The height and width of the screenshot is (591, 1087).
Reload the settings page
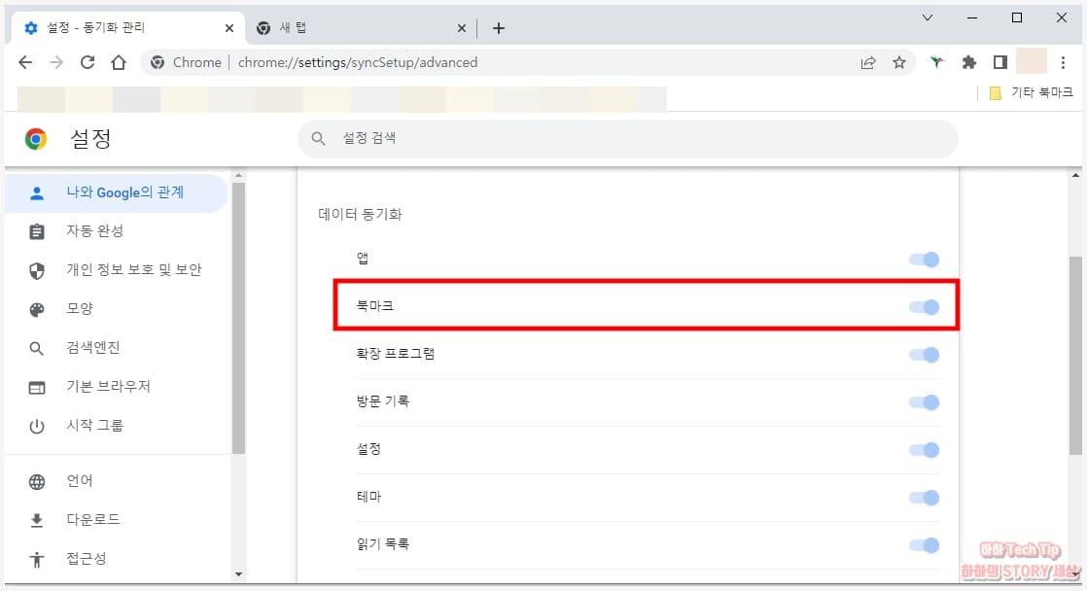88,61
